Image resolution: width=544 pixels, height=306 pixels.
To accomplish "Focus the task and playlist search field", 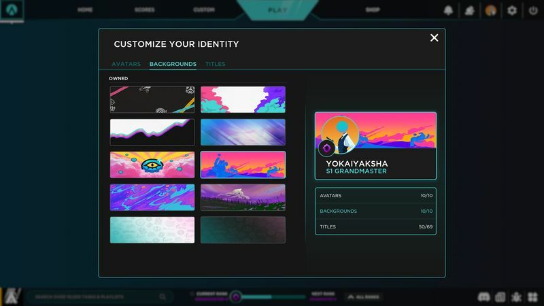I will pyautogui.click(x=101, y=297).
